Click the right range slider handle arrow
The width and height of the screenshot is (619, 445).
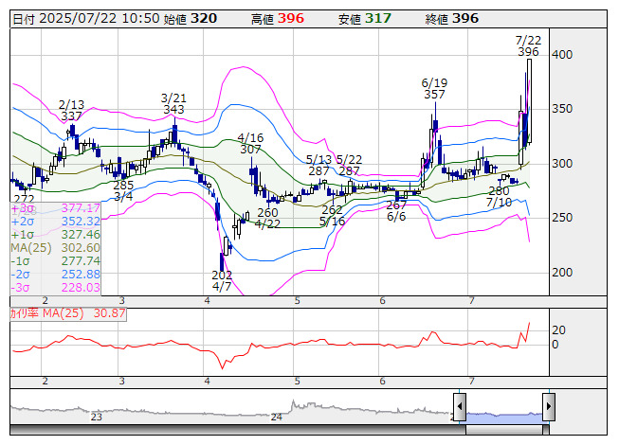(x=548, y=408)
